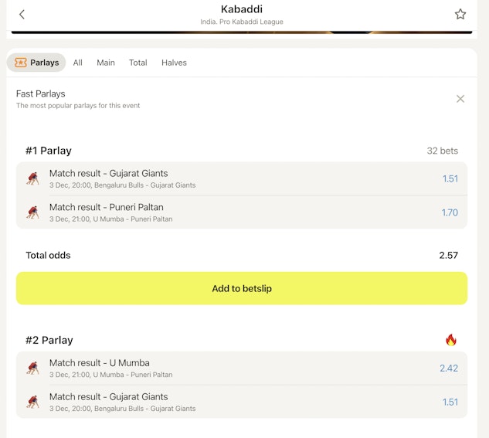Show the Halves tab
489x438 pixels.
174,63
